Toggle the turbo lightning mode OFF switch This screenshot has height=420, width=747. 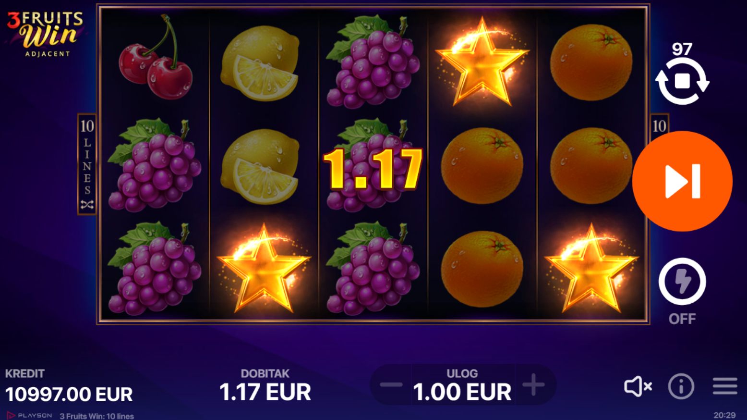pyautogui.click(x=682, y=282)
